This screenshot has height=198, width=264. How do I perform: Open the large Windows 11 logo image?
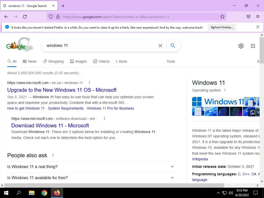[218, 102]
